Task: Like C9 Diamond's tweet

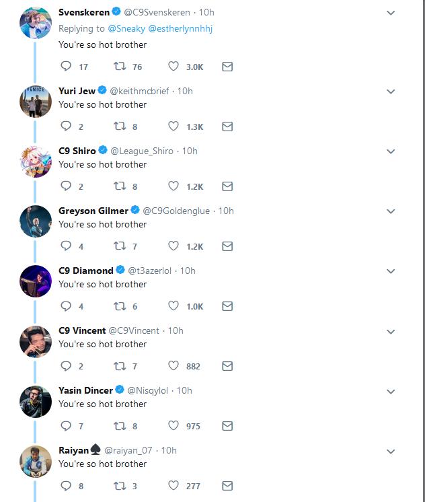Action: (x=173, y=306)
